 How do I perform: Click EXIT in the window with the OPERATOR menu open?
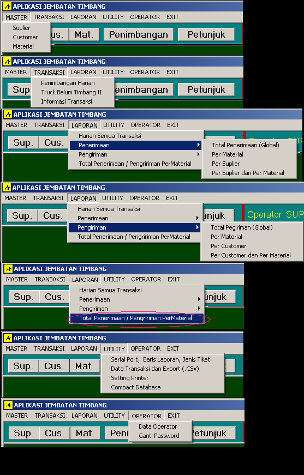pos(174,416)
